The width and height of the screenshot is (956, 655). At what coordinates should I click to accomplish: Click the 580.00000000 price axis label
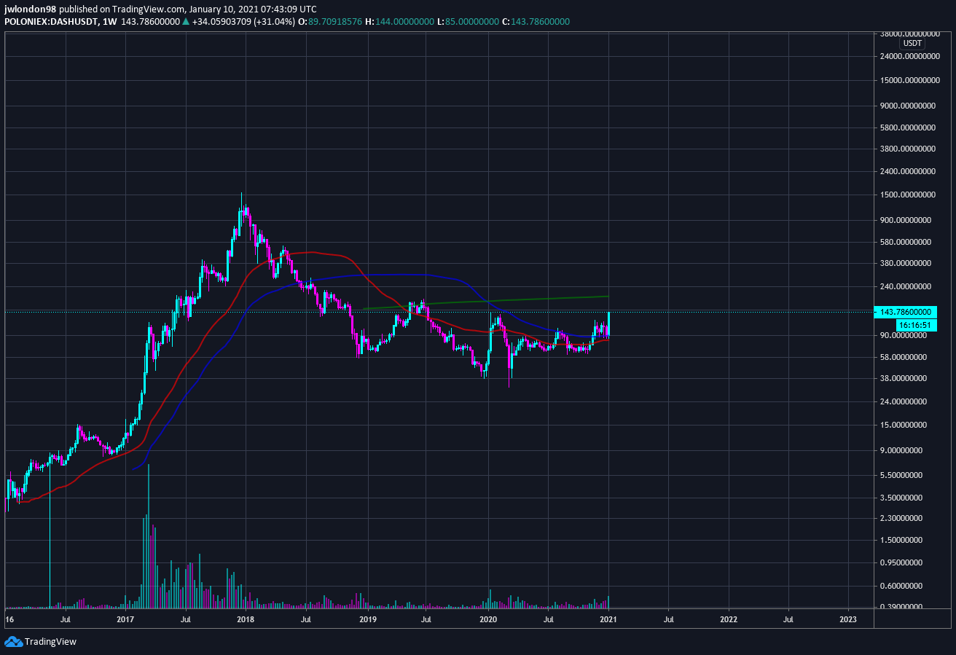point(907,242)
